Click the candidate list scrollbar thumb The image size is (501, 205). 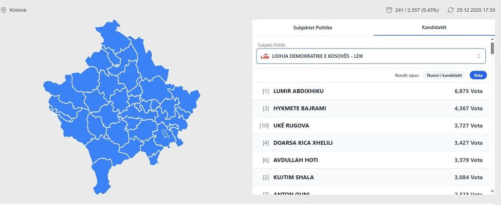(492, 49)
